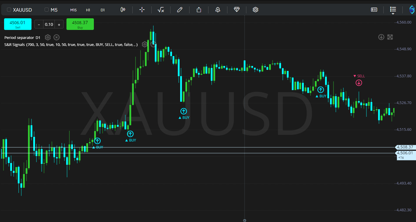Open the money order panel icon

374,10
